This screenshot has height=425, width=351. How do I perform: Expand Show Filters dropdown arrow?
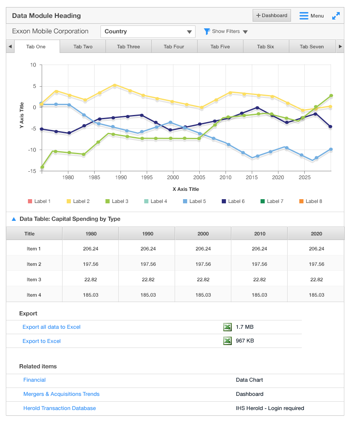(x=245, y=32)
